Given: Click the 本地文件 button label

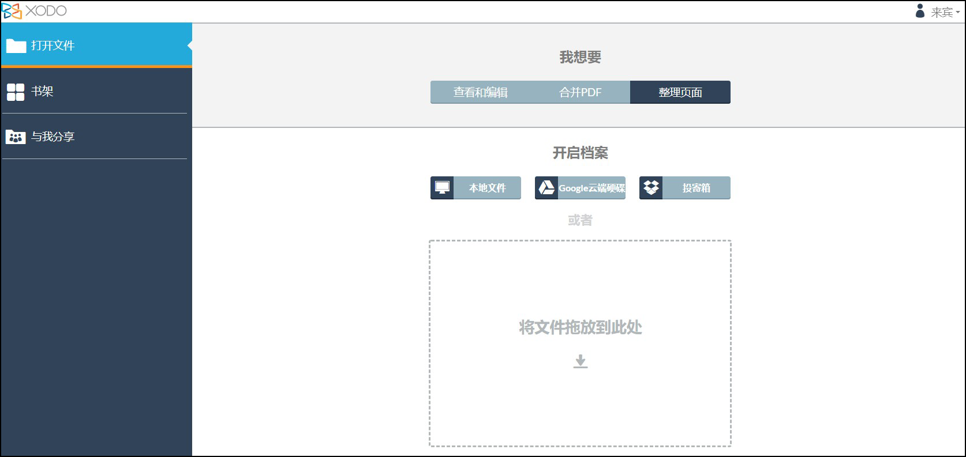Looking at the screenshot, I should click(488, 188).
